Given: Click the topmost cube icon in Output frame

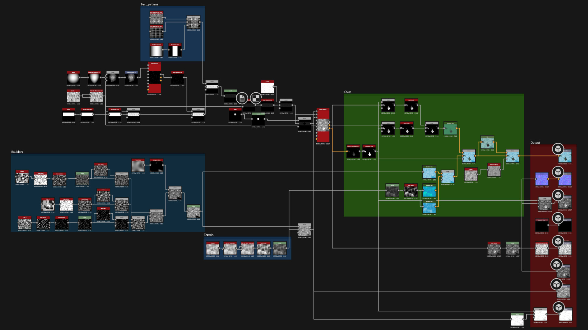Looking at the screenshot, I should (x=558, y=149).
